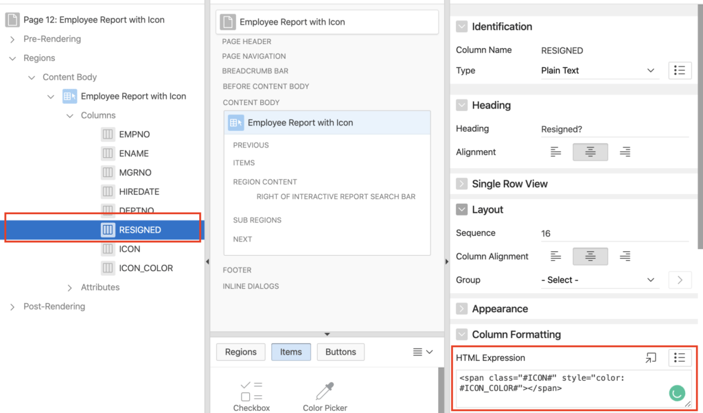Set Heading Alignment to center

coord(590,152)
